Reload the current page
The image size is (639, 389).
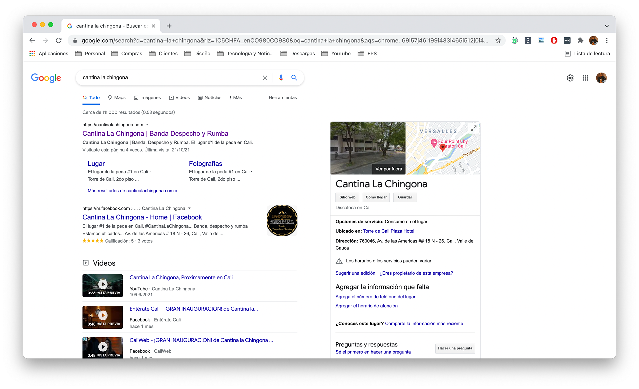pos(59,40)
